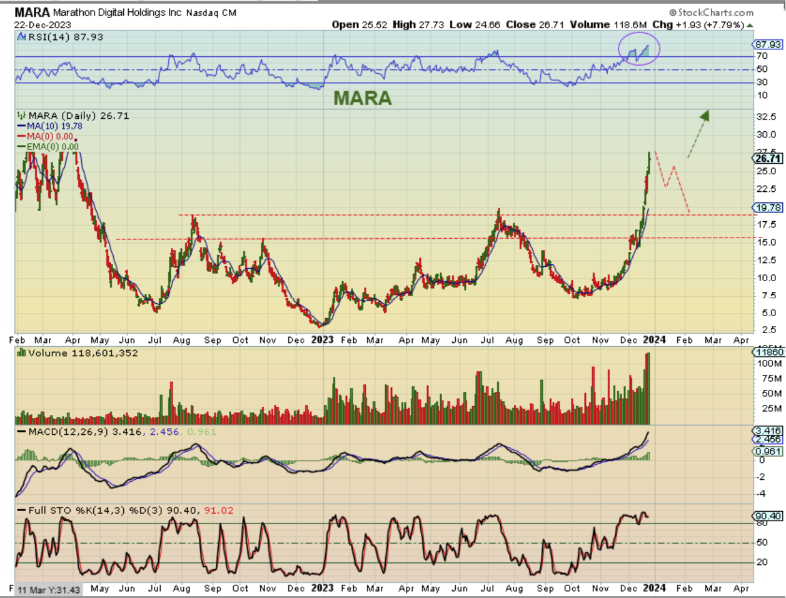Click the 17.5 price axis label
The image size is (786, 598).
click(766, 224)
